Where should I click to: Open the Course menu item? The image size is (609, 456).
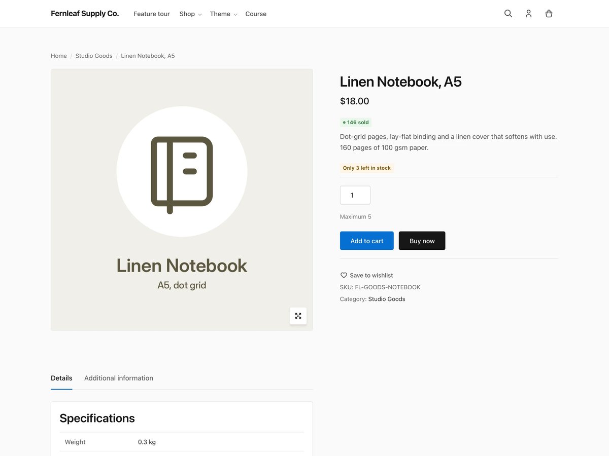(256, 14)
